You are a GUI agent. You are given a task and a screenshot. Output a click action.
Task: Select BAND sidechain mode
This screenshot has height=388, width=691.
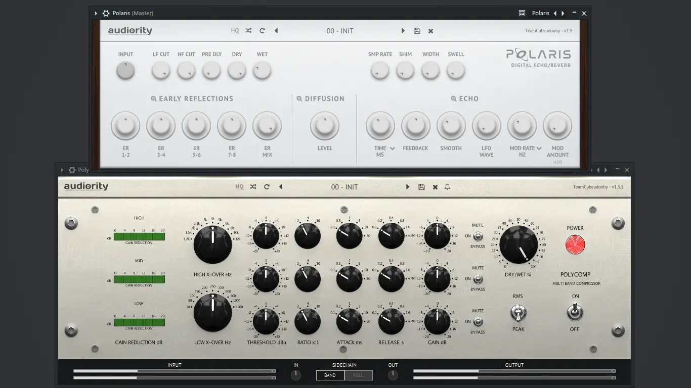(x=330, y=375)
